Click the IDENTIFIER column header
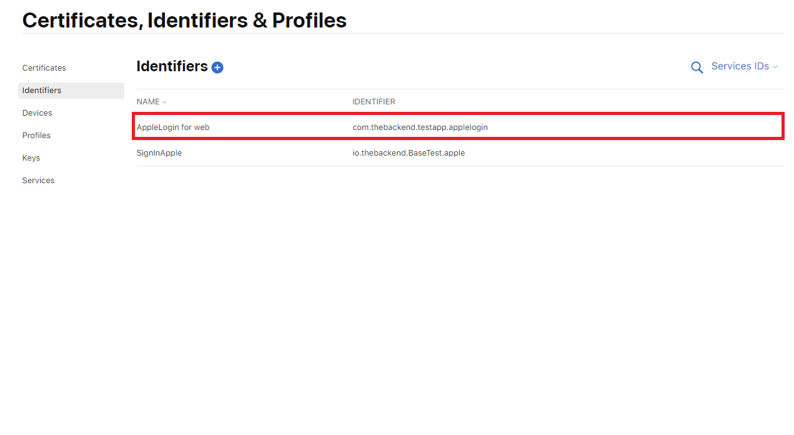This screenshot has height=435, width=794. pyautogui.click(x=374, y=102)
